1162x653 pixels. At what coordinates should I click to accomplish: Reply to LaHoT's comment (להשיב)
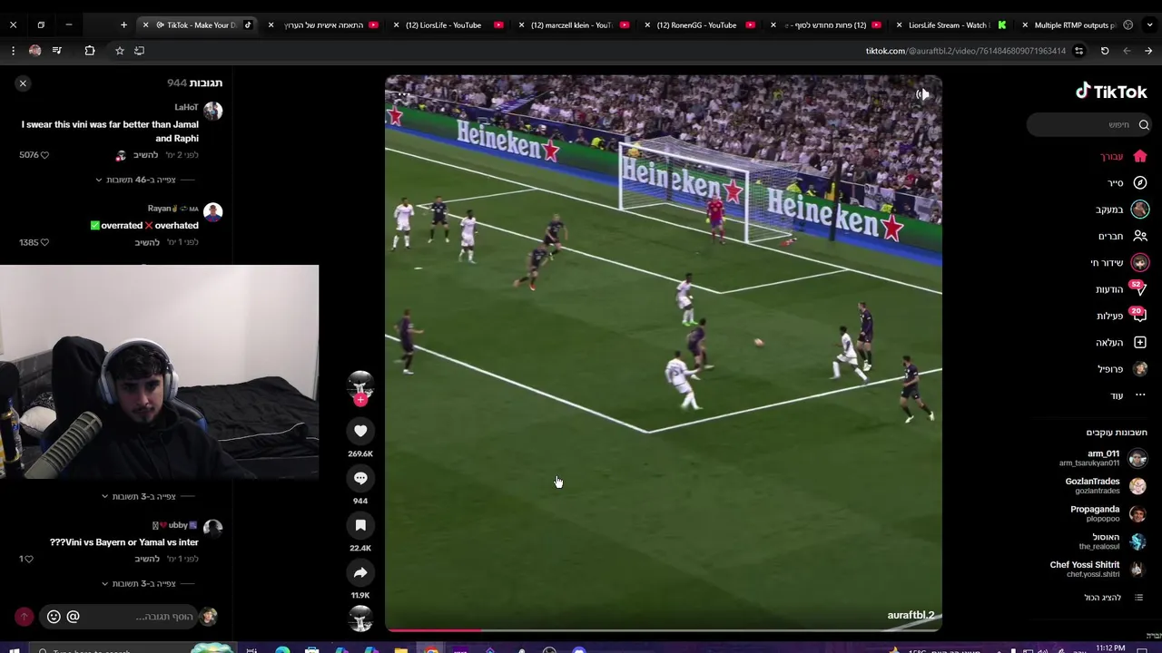click(147, 155)
